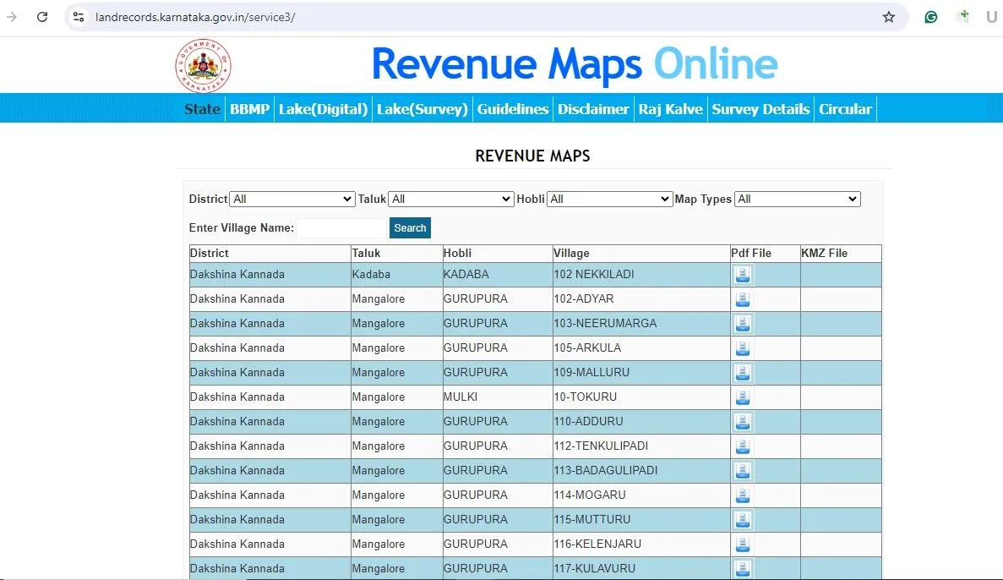Open PDF icon for 10-TOKURU row
1003x580 pixels.
pos(742,397)
